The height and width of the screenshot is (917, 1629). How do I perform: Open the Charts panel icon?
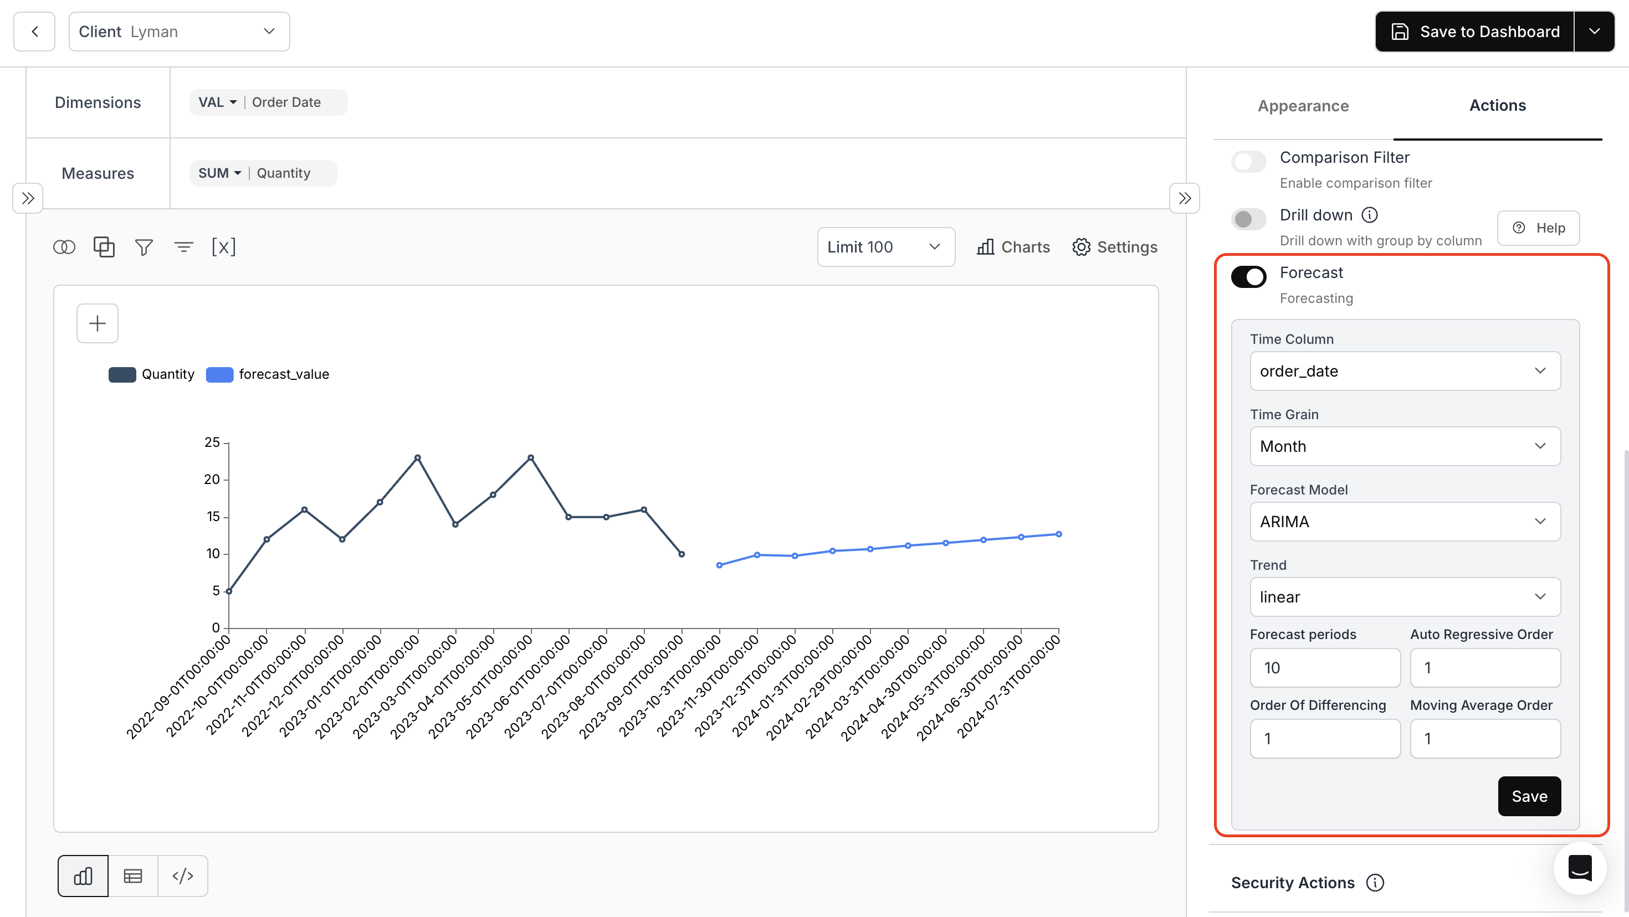[1012, 246]
